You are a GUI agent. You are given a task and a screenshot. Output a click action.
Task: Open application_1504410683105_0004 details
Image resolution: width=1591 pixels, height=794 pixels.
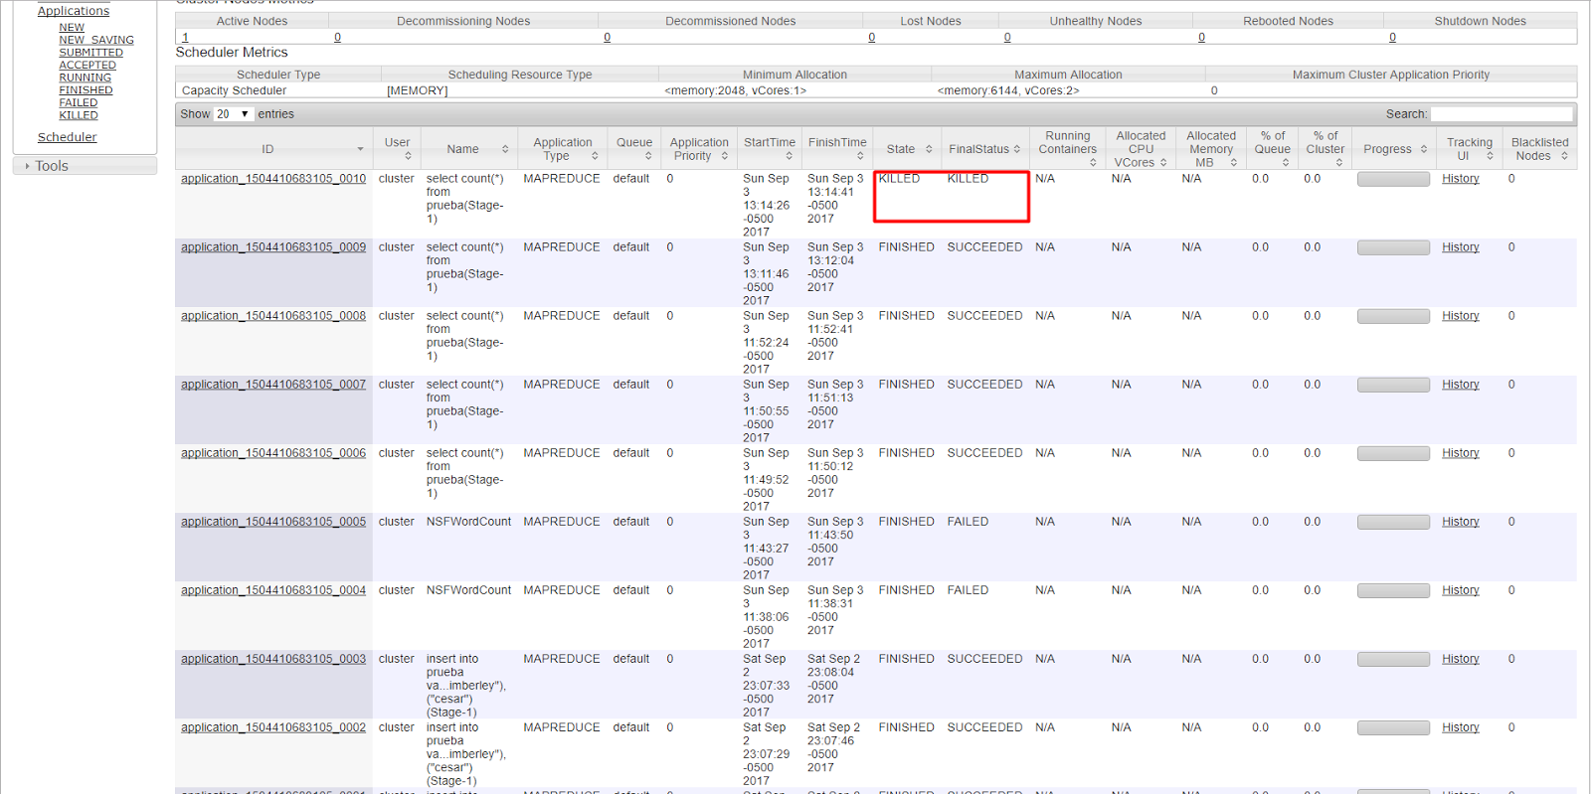tap(273, 590)
